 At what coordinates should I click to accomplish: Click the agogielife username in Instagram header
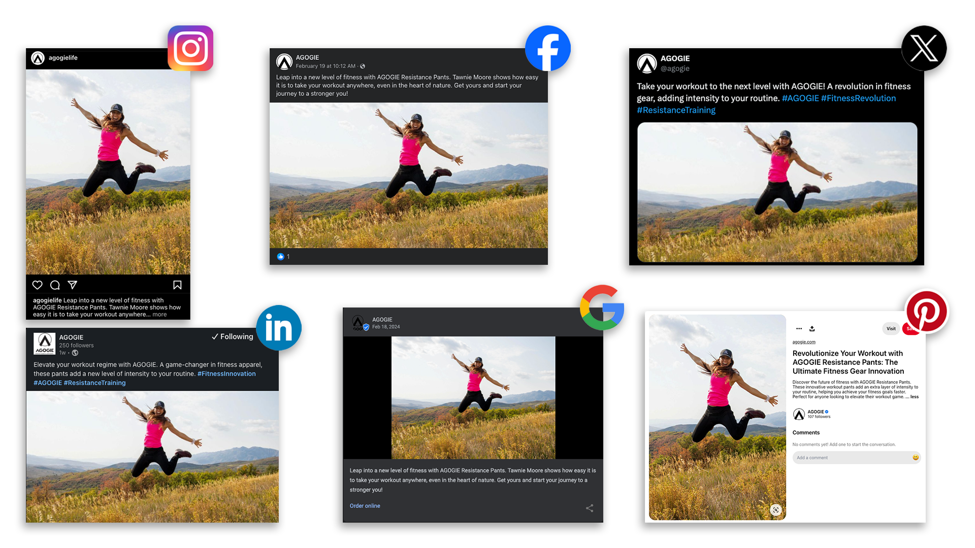point(63,58)
